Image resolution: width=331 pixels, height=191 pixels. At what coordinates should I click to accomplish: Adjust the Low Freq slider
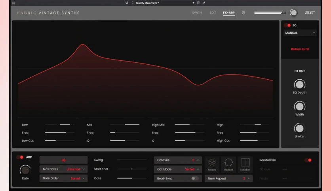point(60,133)
